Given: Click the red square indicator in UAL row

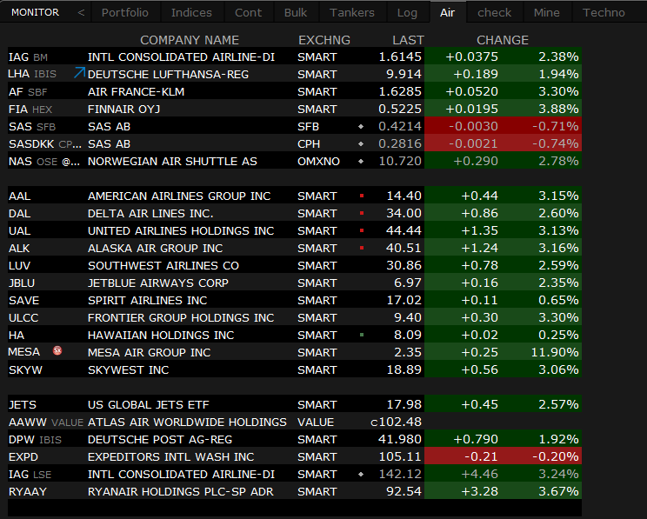Looking at the screenshot, I should [x=362, y=230].
